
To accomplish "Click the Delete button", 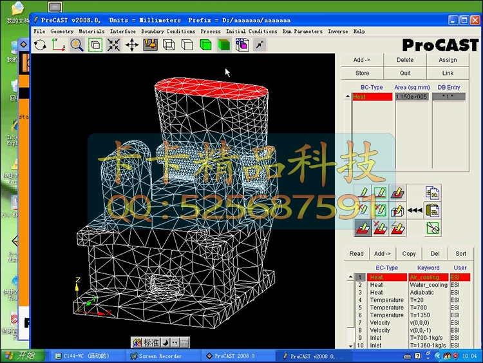I will point(405,60).
